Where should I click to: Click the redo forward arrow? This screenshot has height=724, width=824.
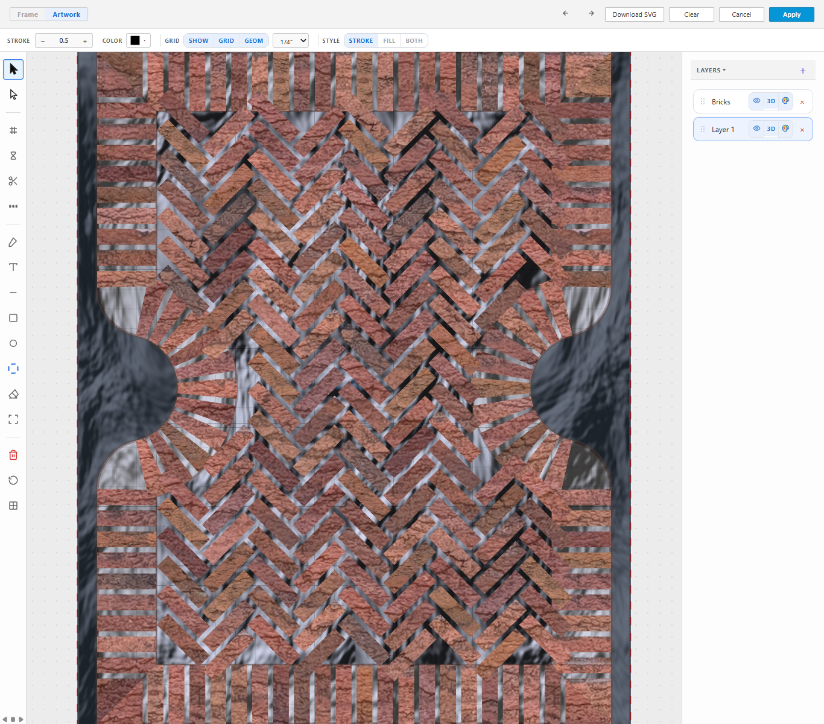point(591,13)
